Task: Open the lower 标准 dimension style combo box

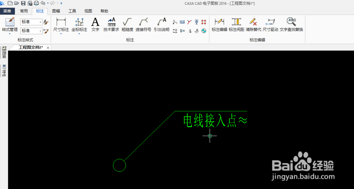Action: tap(31, 31)
